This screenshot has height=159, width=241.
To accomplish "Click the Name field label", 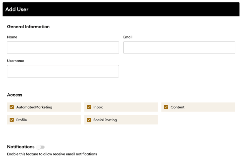I will click(x=12, y=37).
